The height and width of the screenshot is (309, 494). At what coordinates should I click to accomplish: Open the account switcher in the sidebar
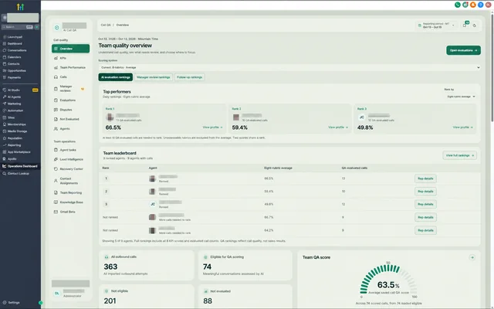coord(21,18)
